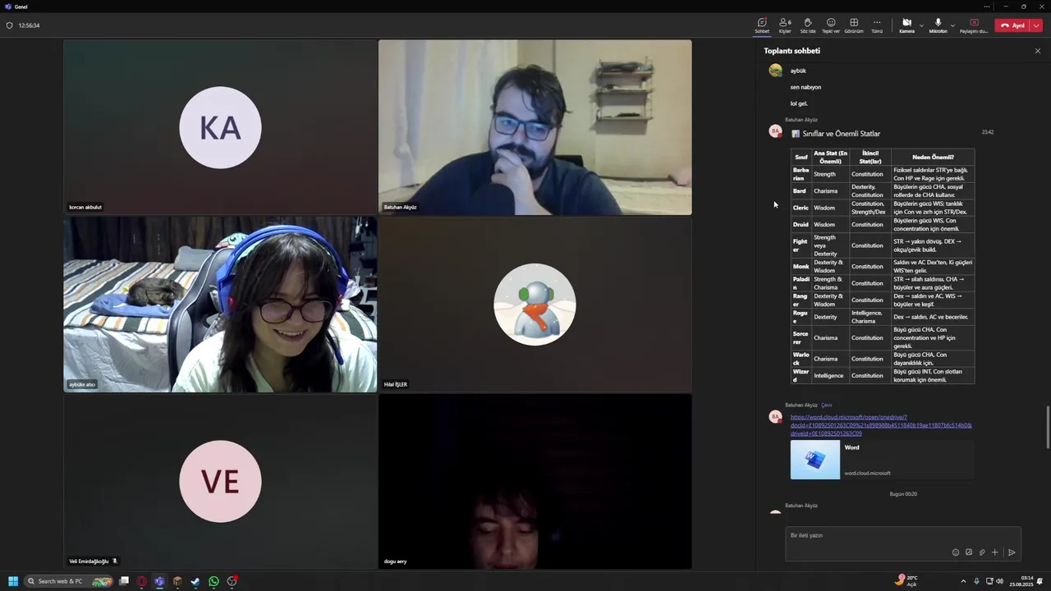Open the Steam taskbar icon

click(x=195, y=581)
